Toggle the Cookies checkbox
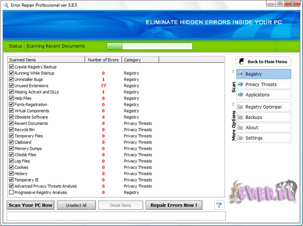 [x=11, y=167]
